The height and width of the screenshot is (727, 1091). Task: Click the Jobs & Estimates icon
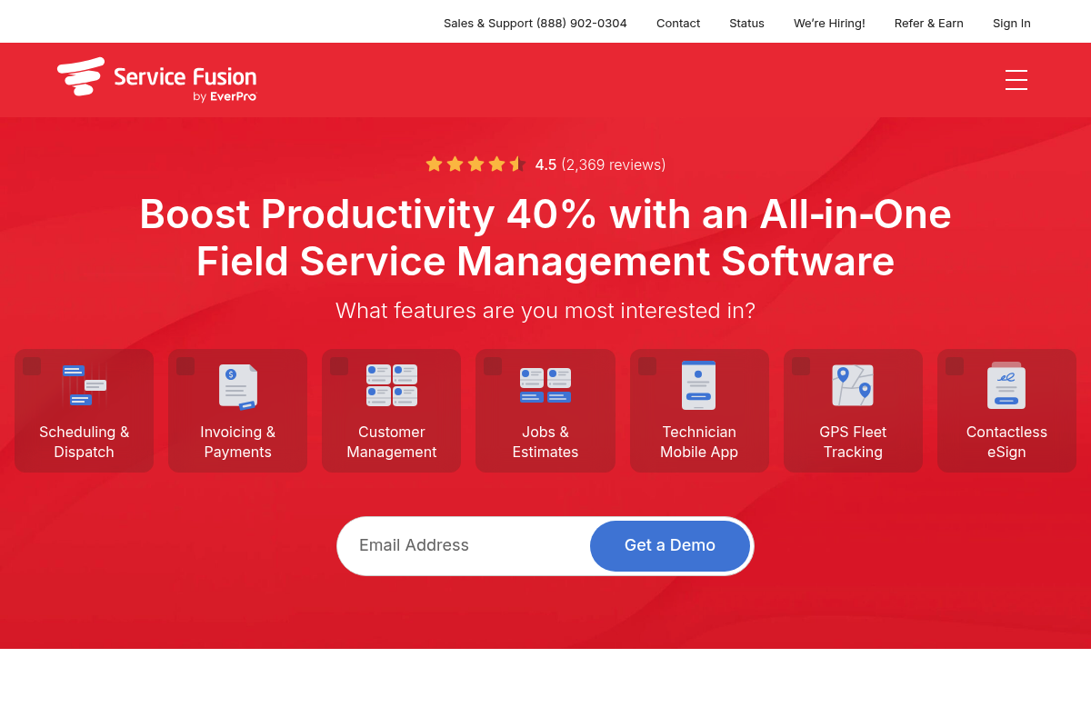point(545,385)
